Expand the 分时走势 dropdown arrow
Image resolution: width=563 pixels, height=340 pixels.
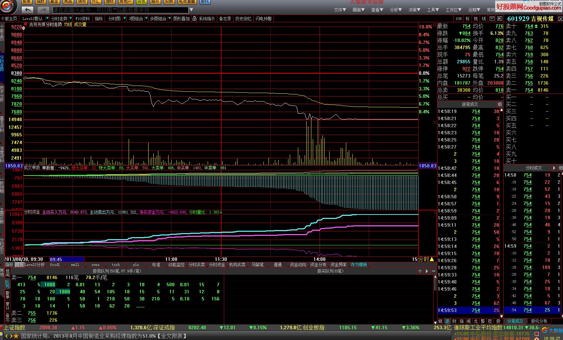71,19
